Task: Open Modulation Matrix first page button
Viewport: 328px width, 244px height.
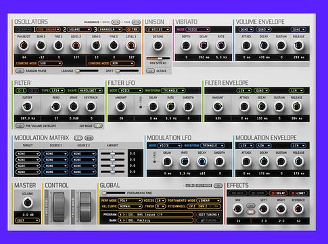Action: pyautogui.click(x=78, y=138)
